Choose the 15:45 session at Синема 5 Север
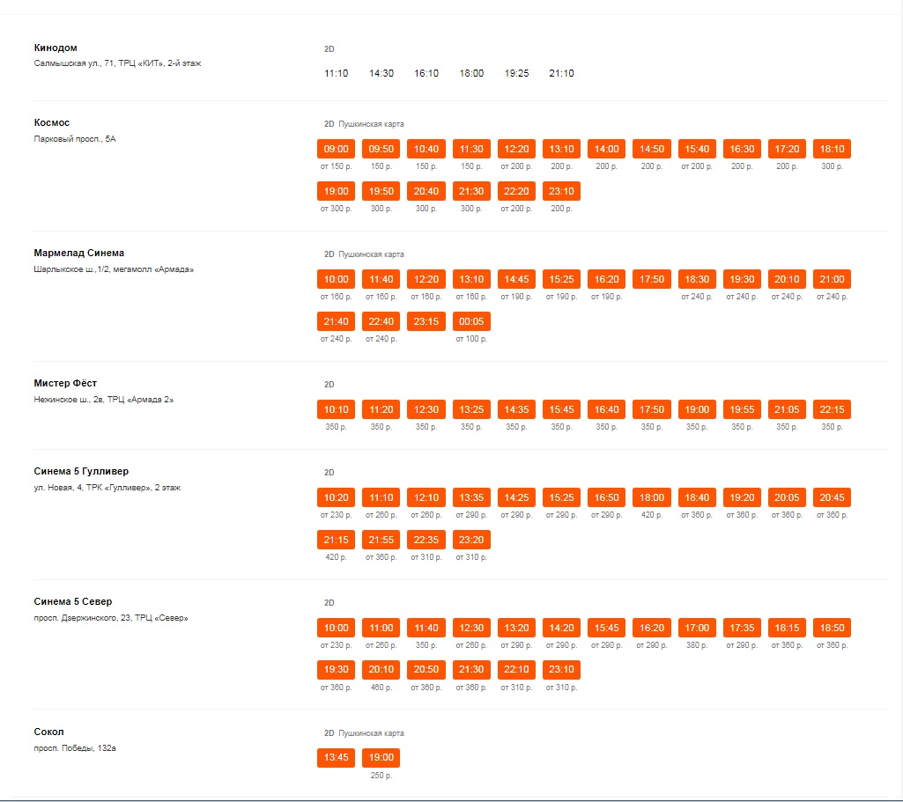Viewport: 903px width, 802px height. coord(606,628)
